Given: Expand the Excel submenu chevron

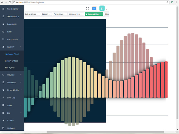Looking at the screenshot, I should pyautogui.click(x=21, y=105).
